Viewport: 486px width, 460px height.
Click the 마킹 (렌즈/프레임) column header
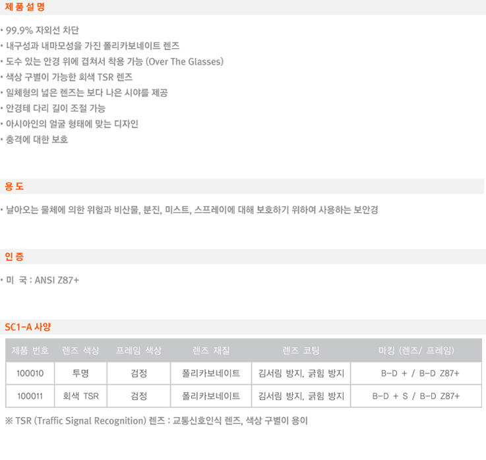[x=416, y=351]
